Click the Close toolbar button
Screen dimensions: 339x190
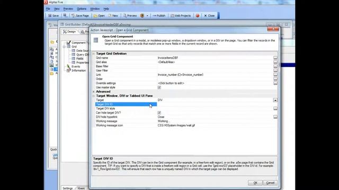pyautogui.click(x=209, y=16)
